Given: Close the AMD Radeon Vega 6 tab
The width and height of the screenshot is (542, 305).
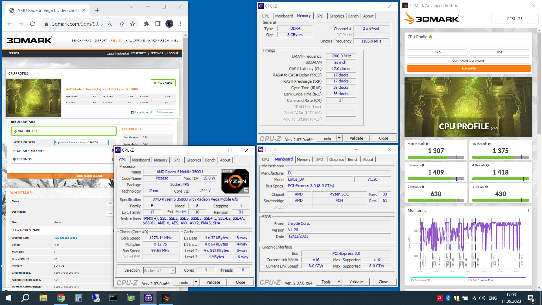Looking at the screenshot, I should pos(84,10).
